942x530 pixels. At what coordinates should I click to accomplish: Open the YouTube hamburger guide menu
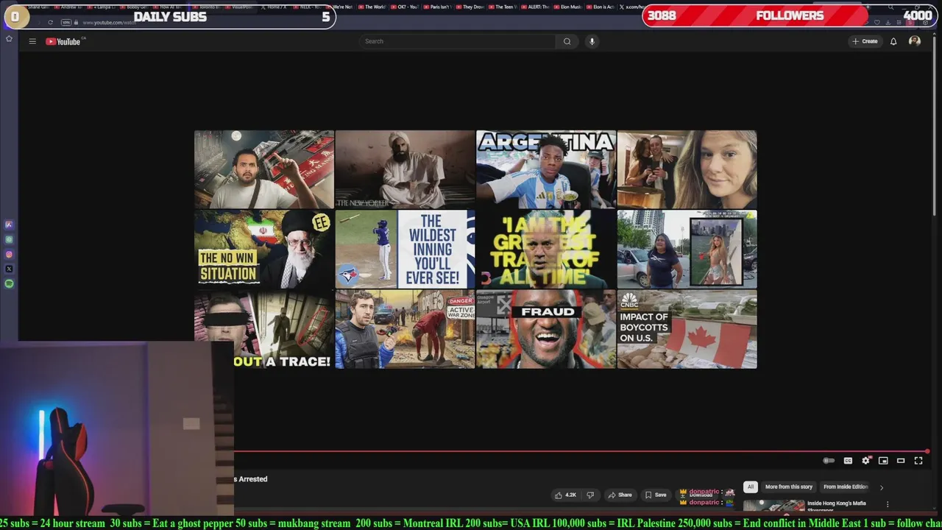click(32, 41)
